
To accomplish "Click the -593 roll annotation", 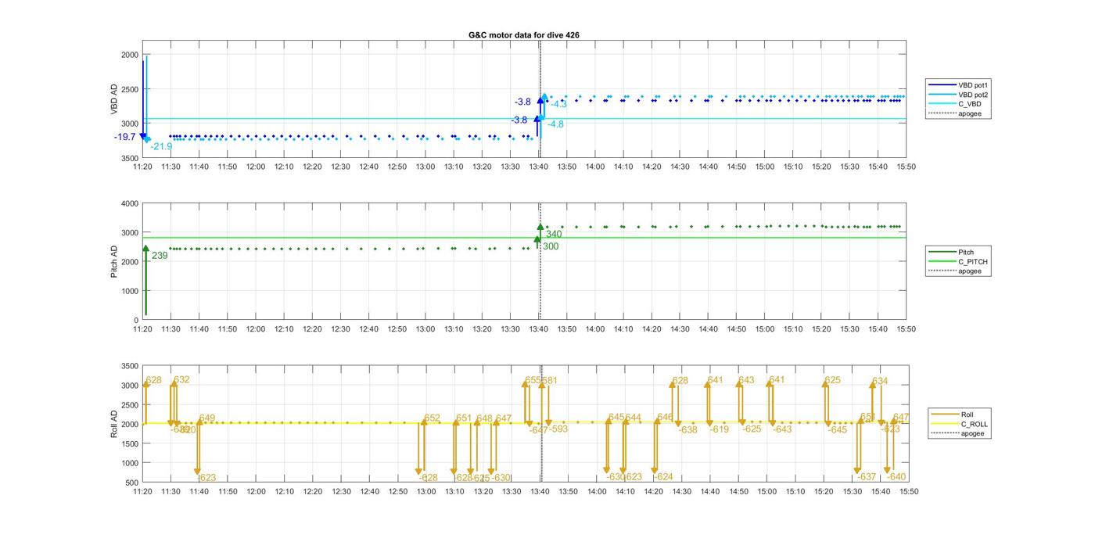I will (x=558, y=429).
